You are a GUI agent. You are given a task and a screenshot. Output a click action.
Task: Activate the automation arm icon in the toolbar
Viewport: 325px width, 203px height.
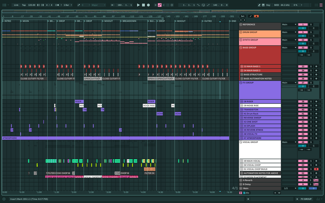pyautogui.click(x=160, y=5)
